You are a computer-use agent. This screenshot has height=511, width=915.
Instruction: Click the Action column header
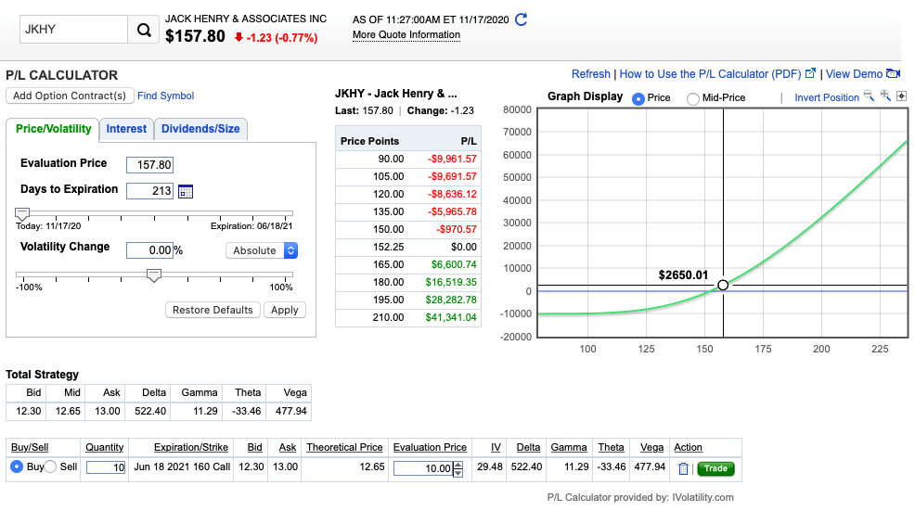click(688, 447)
